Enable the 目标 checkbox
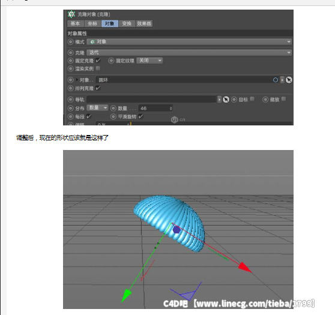Image resolution: width=335 pixels, height=315 pixels. (x=252, y=99)
